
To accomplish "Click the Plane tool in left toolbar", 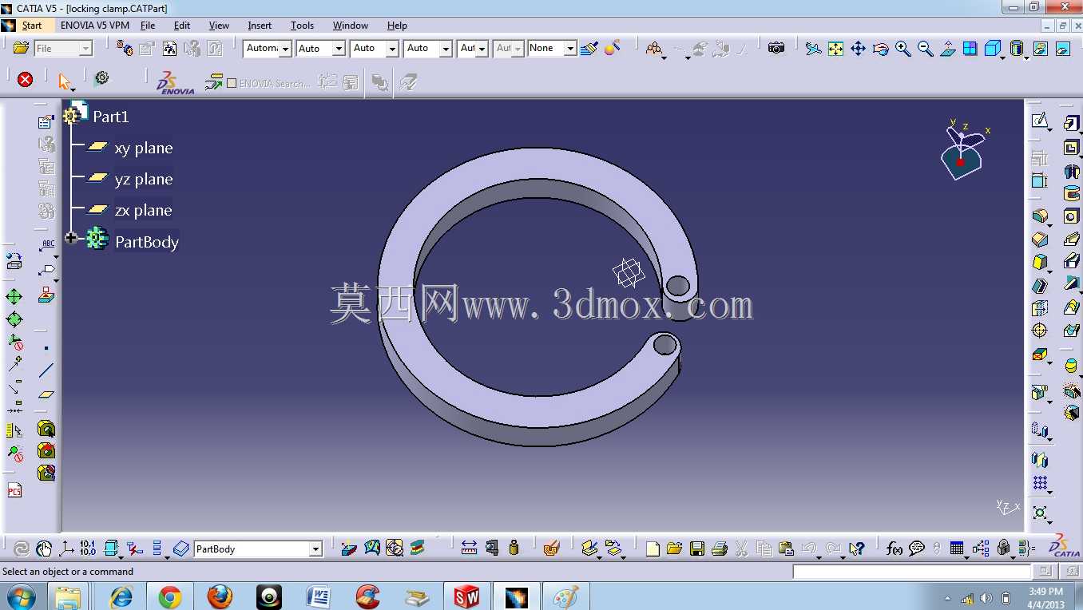I will [46, 394].
